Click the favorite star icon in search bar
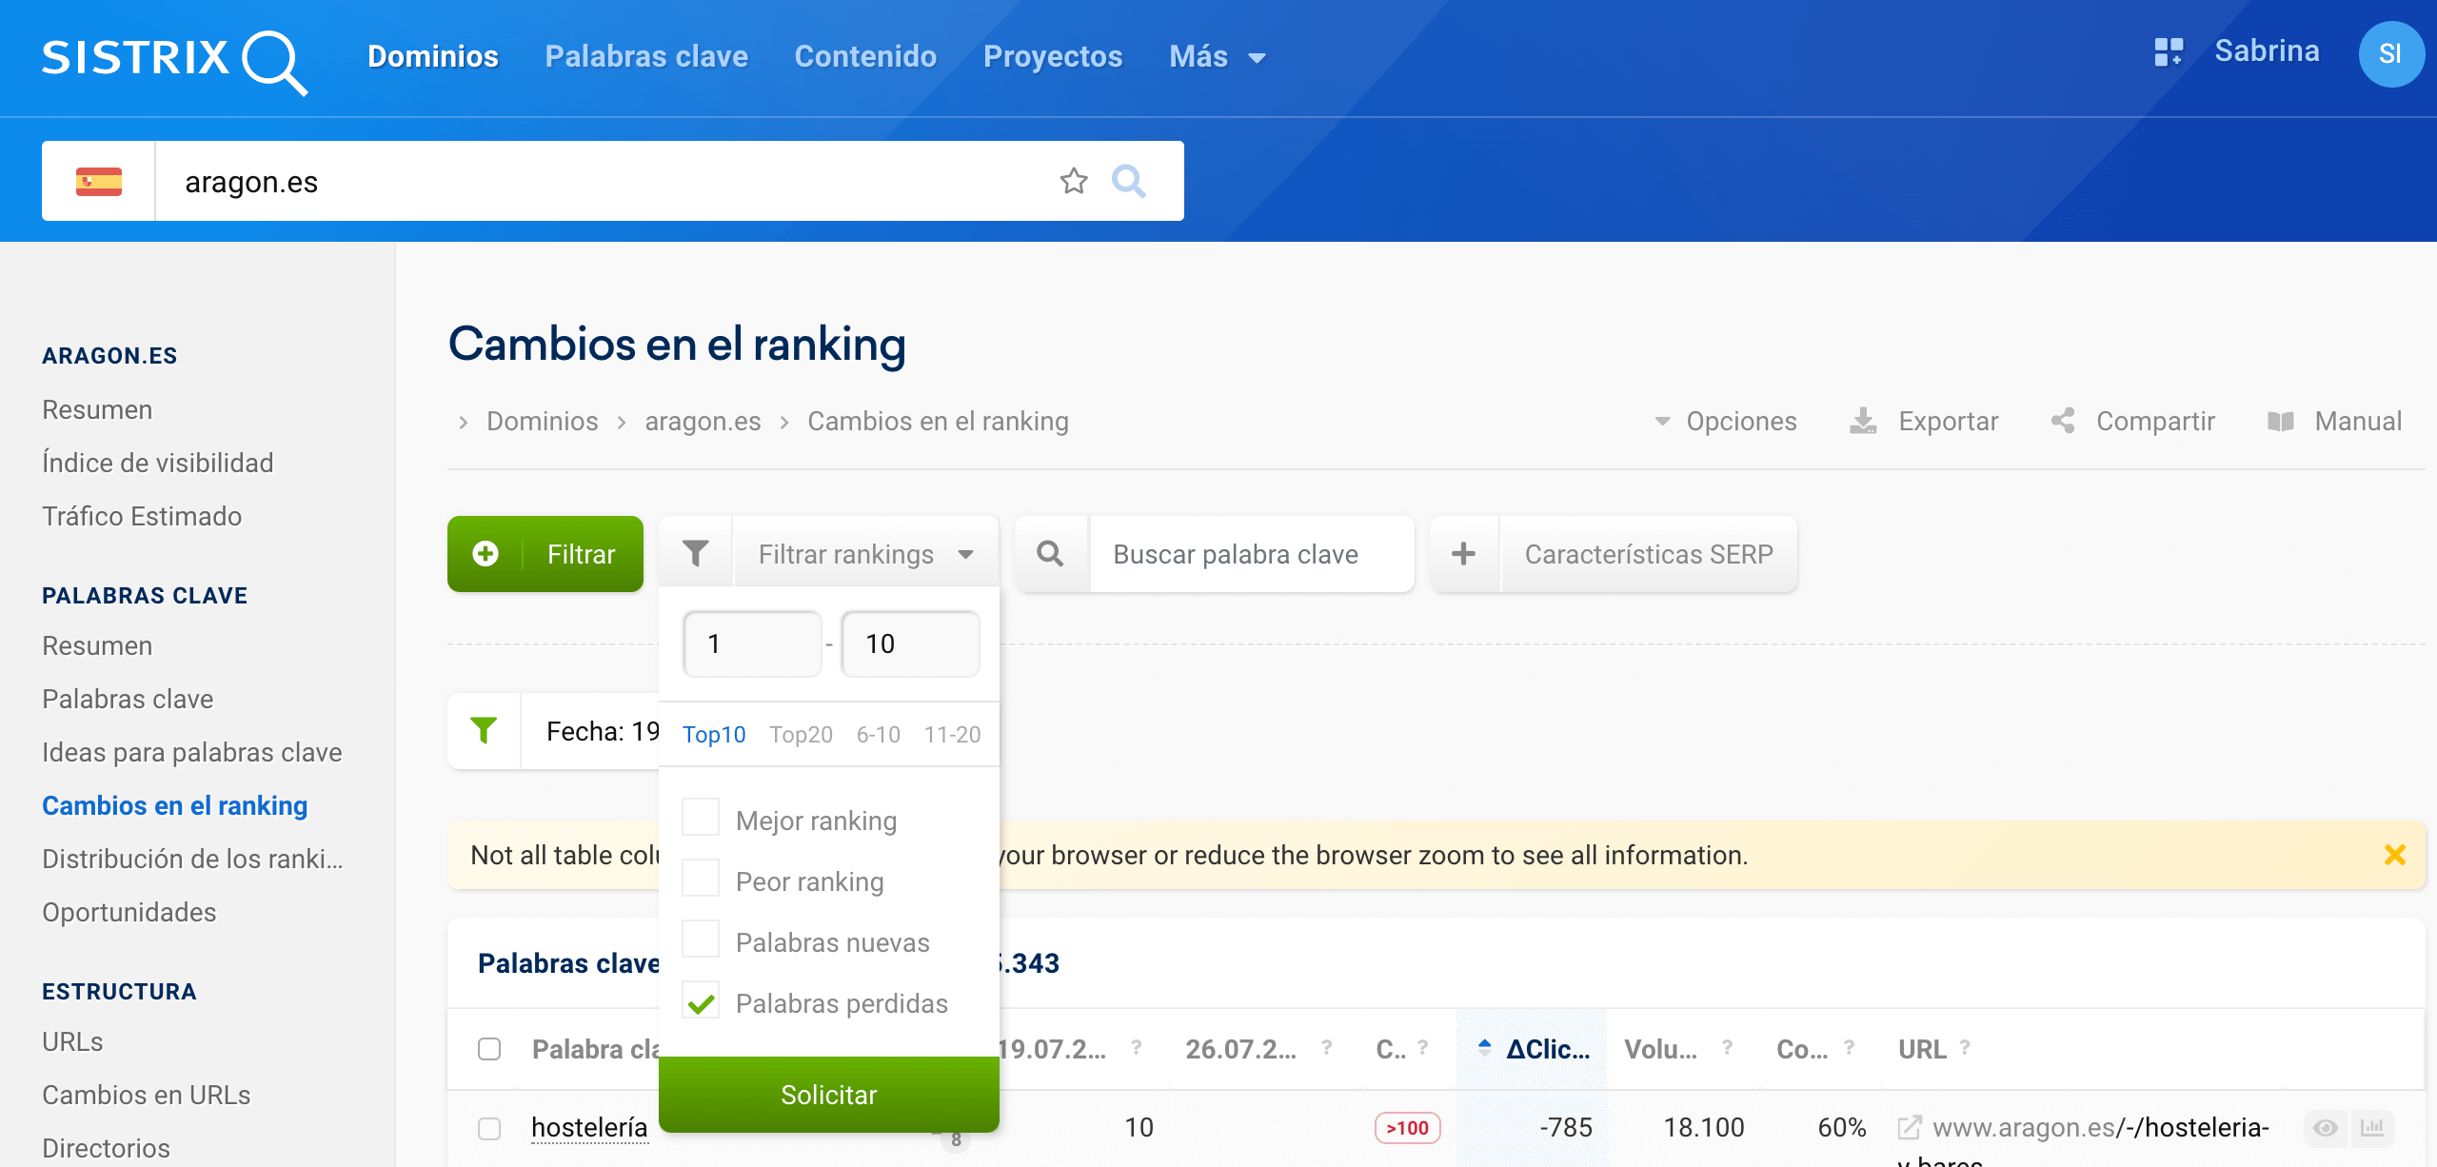The image size is (2437, 1167). (1074, 181)
